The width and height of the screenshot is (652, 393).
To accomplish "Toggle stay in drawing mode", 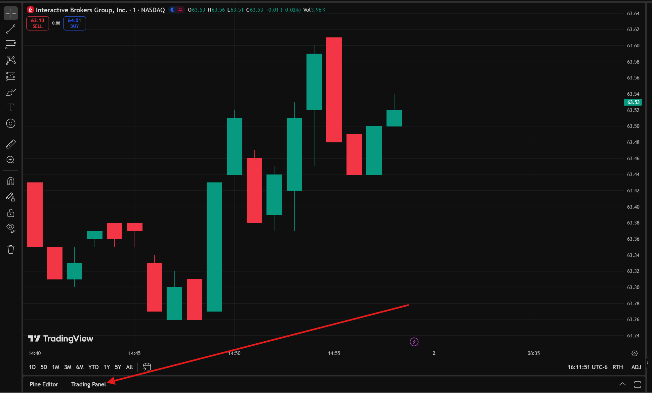I will [x=11, y=197].
